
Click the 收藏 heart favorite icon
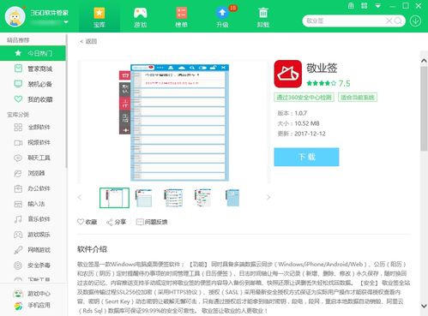[81, 222]
